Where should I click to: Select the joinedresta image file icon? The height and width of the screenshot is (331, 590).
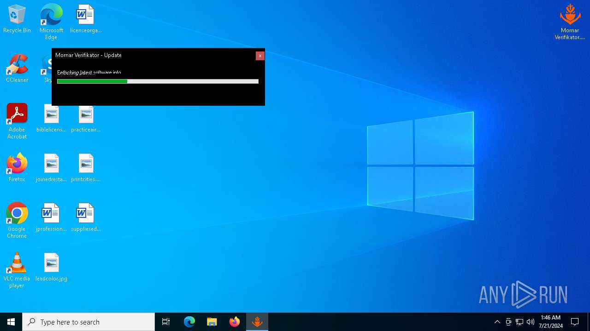pos(51,168)
